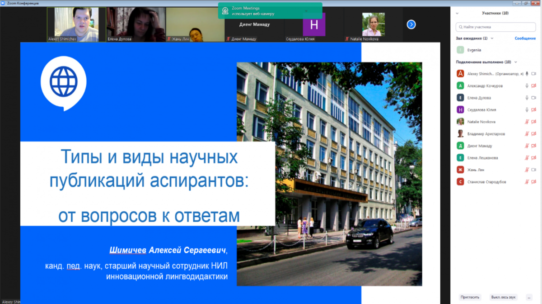Click the Найти участника search field
The width and height of the screenshot is (542, 304).
[x=495, y=27]
